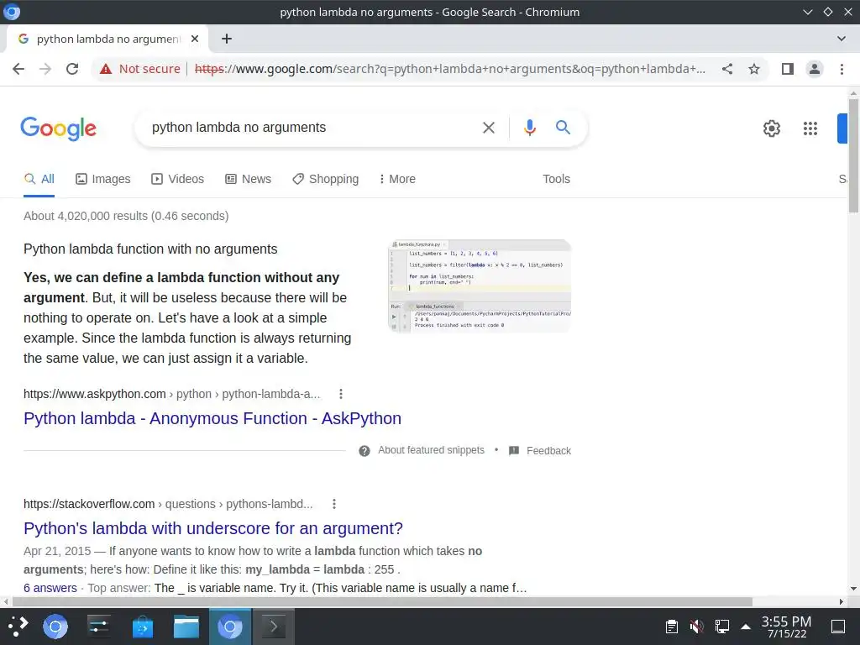Submit search with the magnifier icon
Image resolution: width=860 pixels, height=645 pixels.
[x=563, y=128]
